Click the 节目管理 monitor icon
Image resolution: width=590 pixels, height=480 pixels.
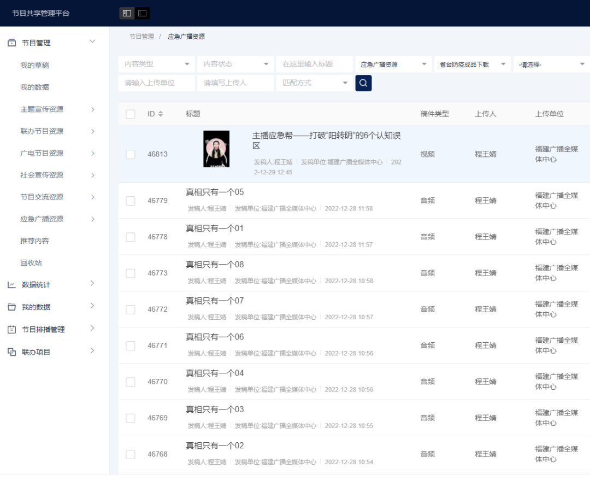click(11, 43)
